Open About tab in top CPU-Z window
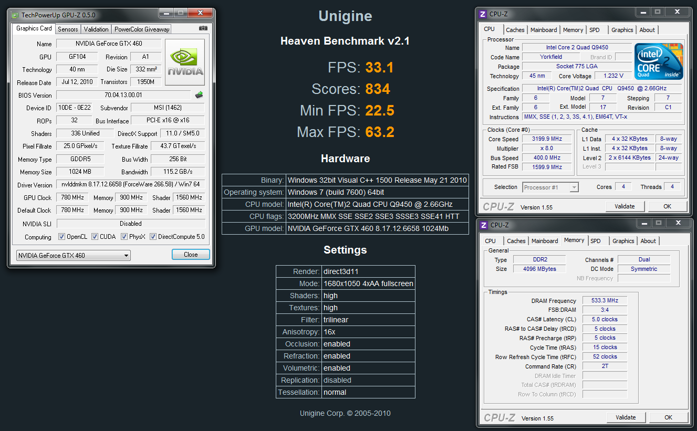This screenshot has width=697, height=431. coord(647,30)
